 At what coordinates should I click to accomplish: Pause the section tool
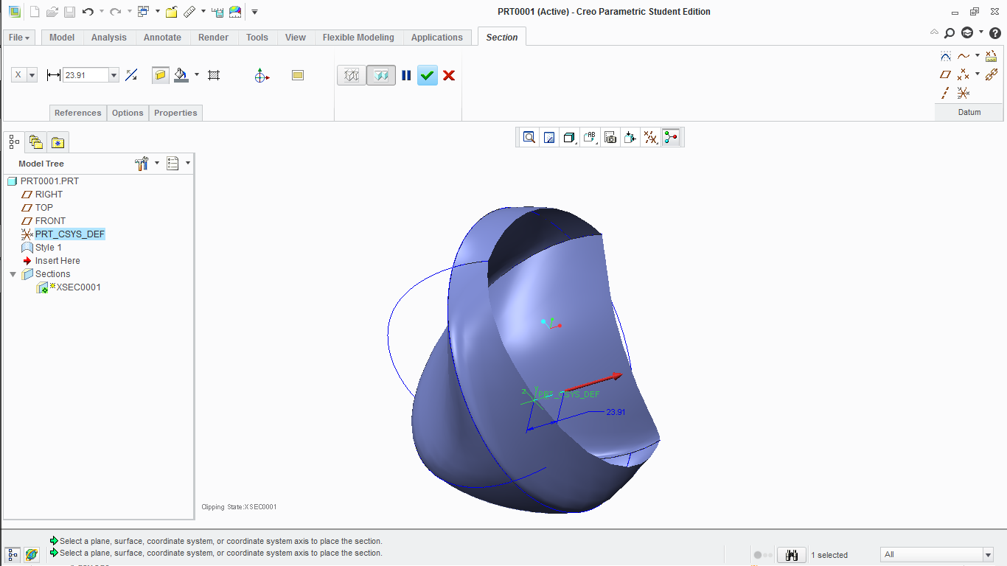pos(406,75)
